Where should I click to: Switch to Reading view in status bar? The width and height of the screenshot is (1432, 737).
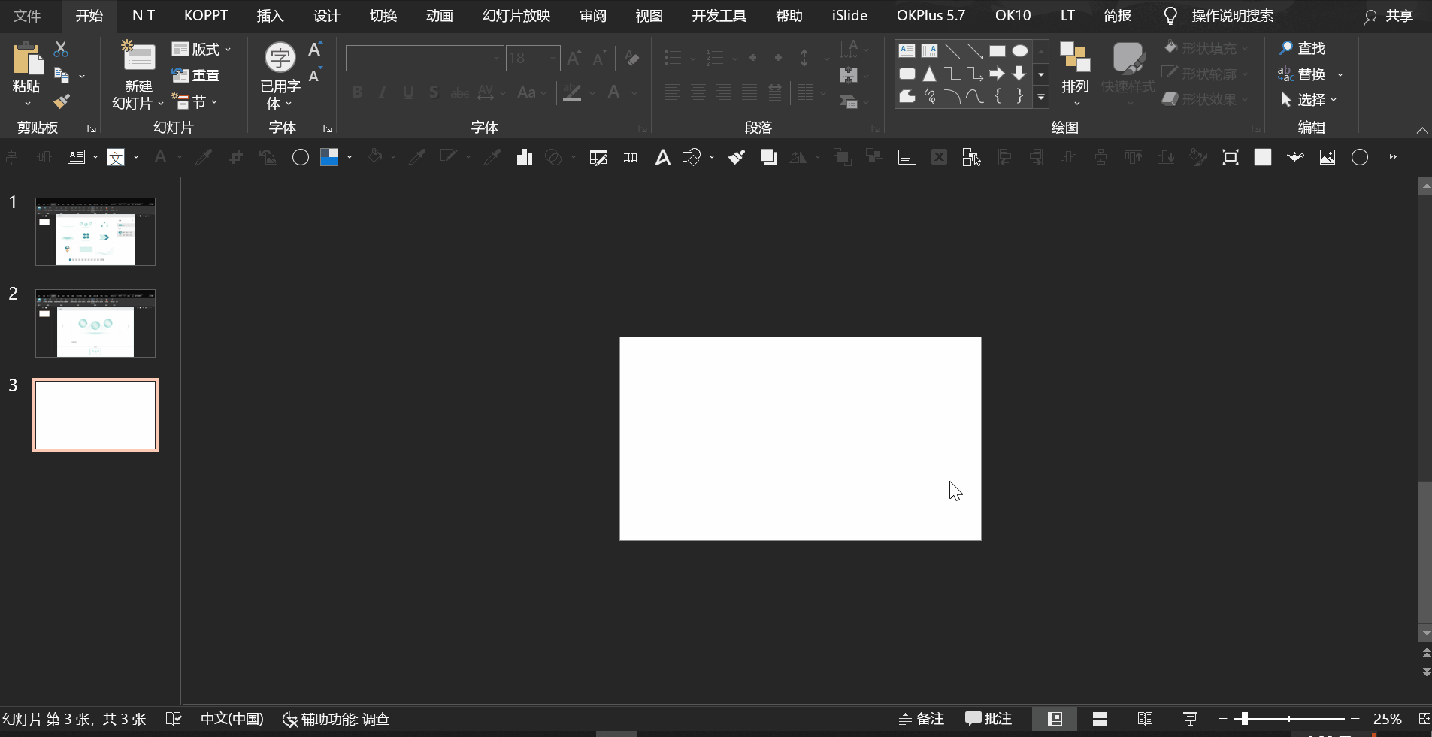click(1145, 719)
